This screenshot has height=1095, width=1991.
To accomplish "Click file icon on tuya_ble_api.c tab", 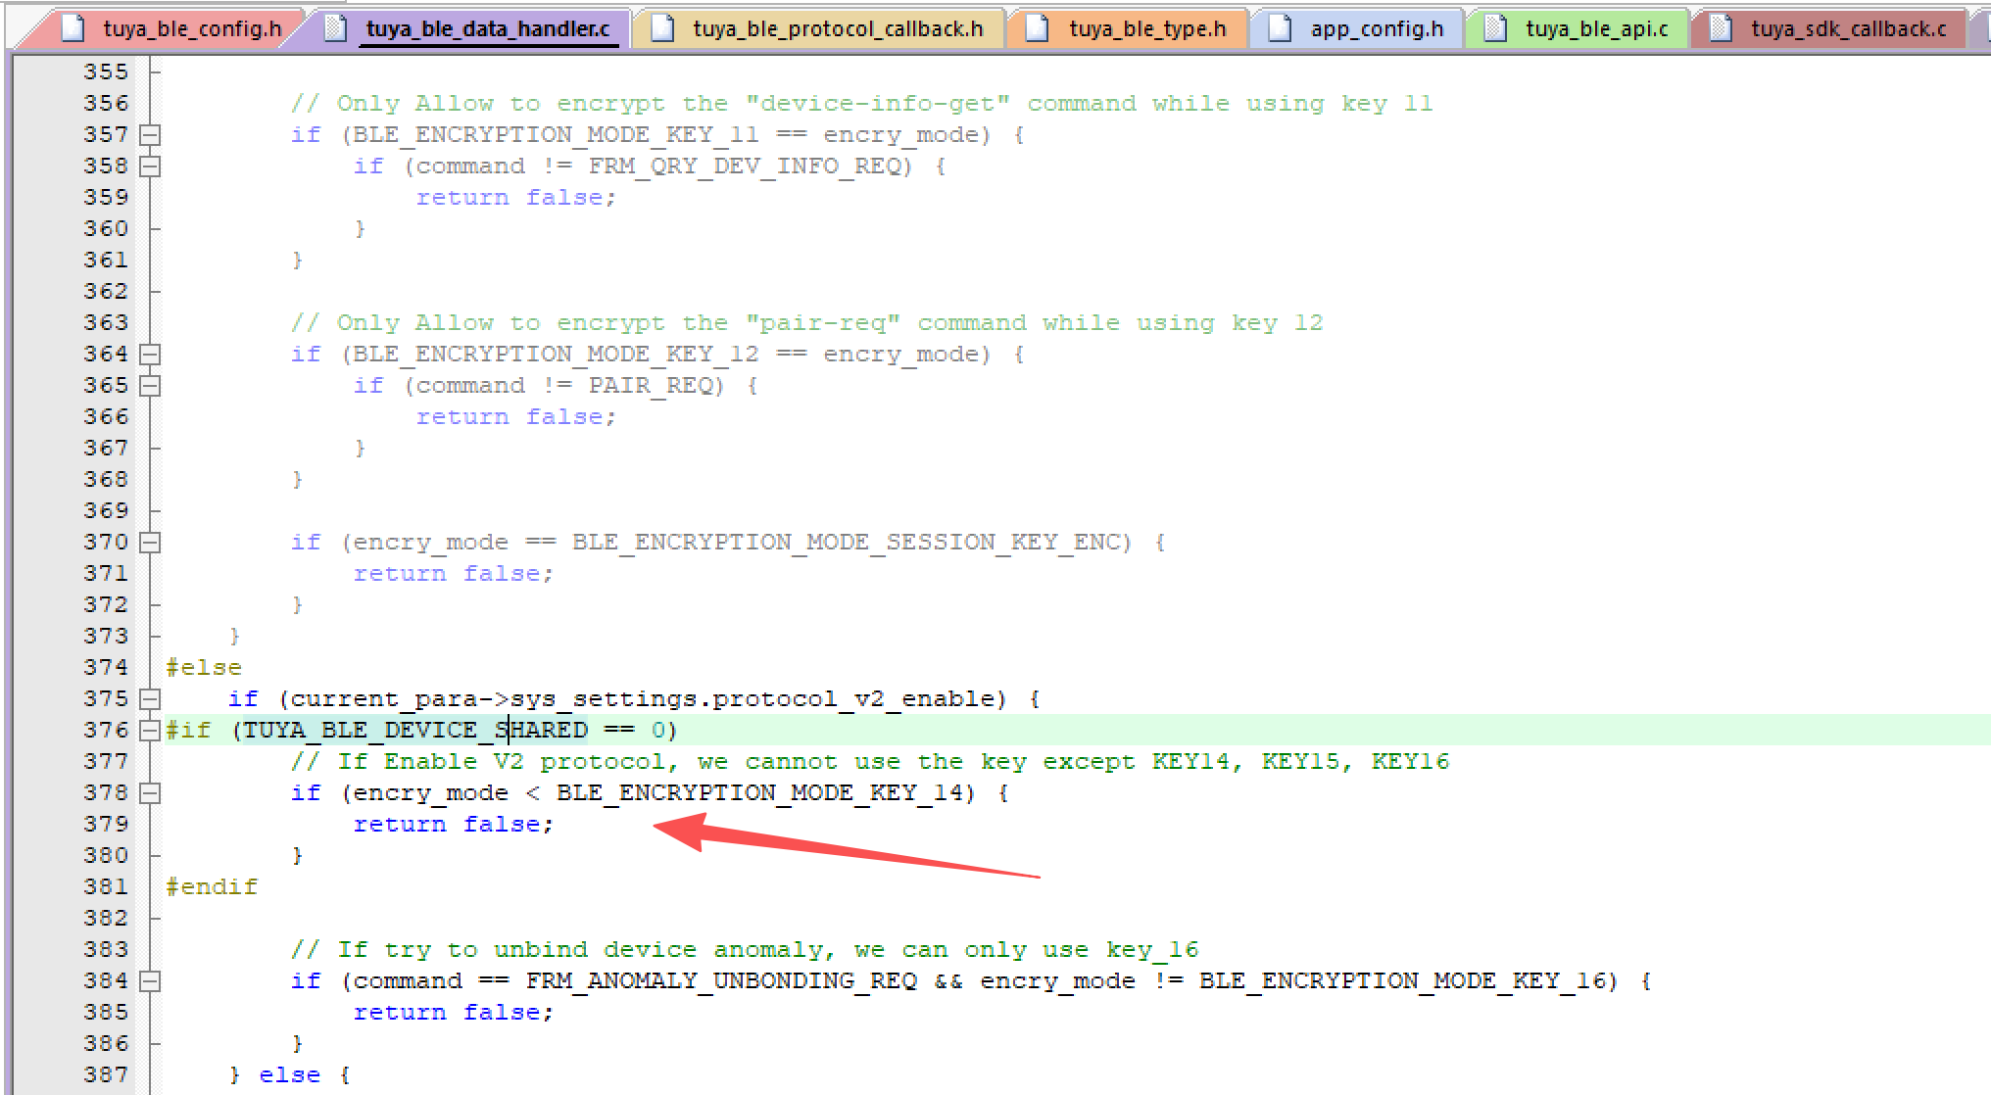I will 1495,28.
